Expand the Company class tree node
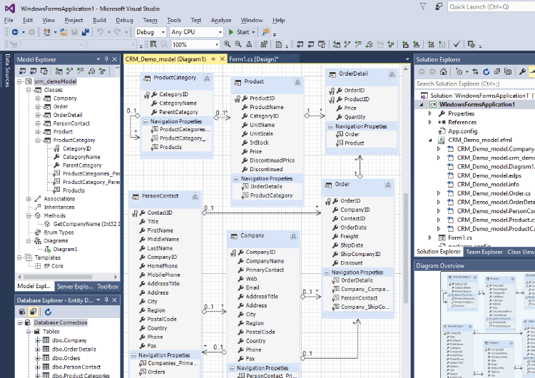Viewport: 535px width, 378px height. (x=39, y=98)
